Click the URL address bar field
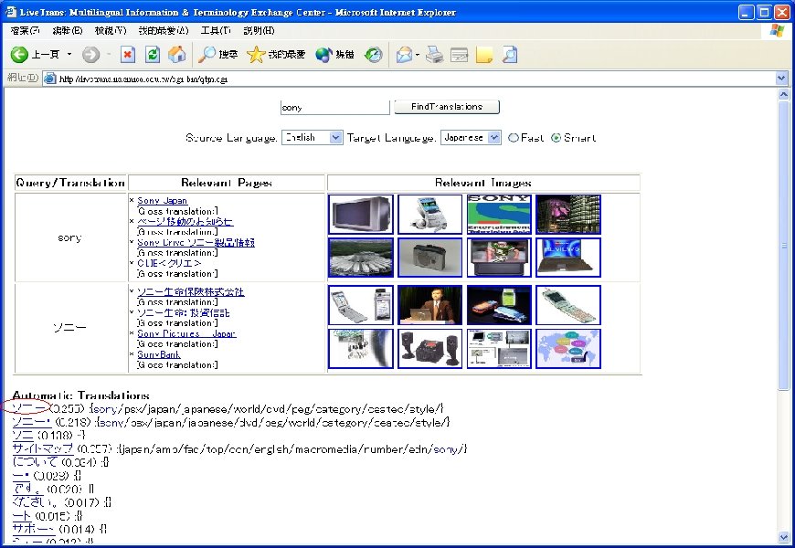 408,79
